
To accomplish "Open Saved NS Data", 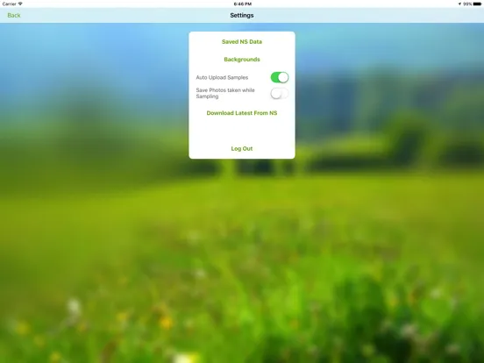I will pos(242,42).
